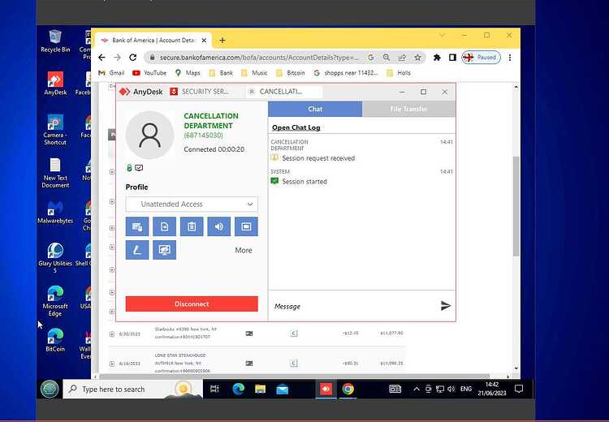Open a new Chrome tab
This screenshot has width=609, height=422.
click(x=222, y=41)
